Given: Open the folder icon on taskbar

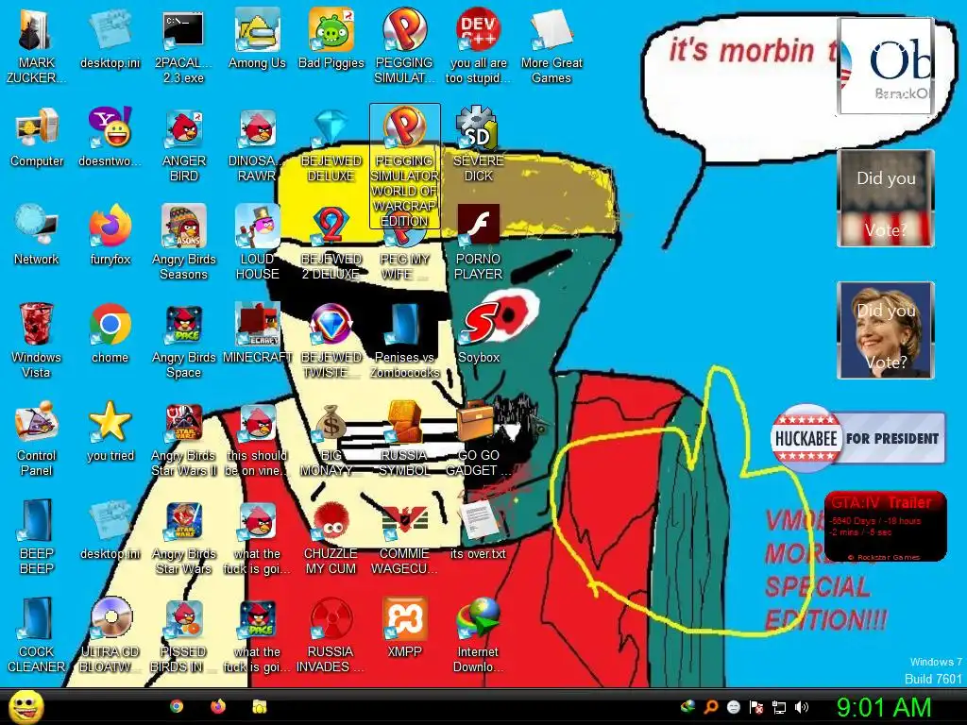Looking at the screenshot, I should click(259, 706).
